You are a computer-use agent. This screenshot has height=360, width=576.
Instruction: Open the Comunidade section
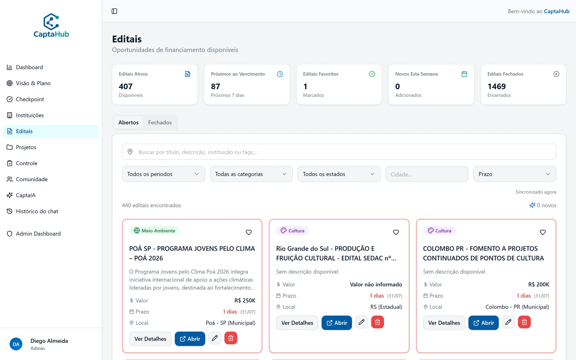[51, 179]
